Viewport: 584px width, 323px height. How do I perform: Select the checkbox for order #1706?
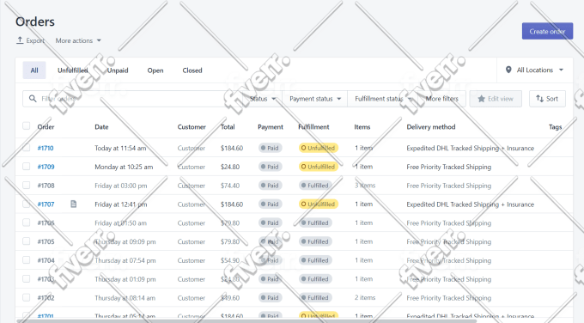26,222
